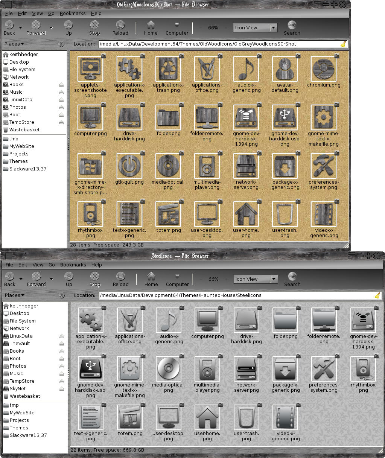This screenshot has width=385, height=458.
Task: Select steel package-x-generic.png in bottom window
Action: (x=285, y=369)
